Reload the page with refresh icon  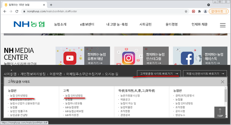[x=17, y=11]
